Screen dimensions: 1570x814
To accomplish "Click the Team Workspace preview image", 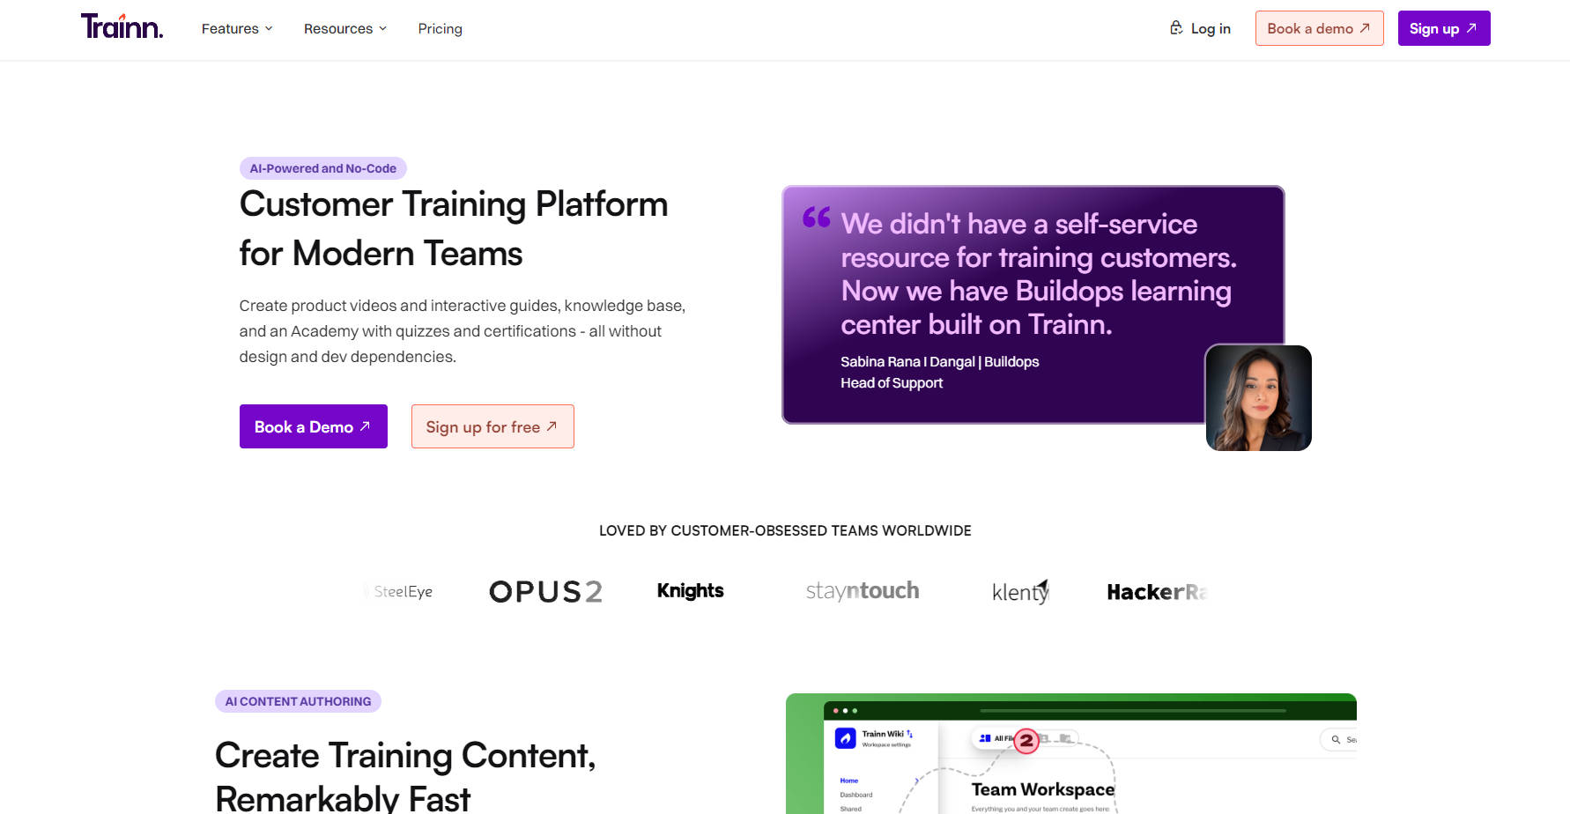I will click(1070, 758).
